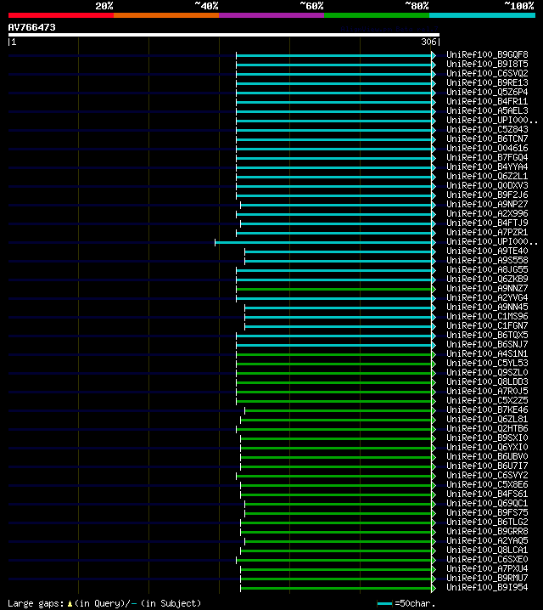The image size is (543, 610).
Task: Click the green alignment bar for UniRef100_A9NNZ7
Action: point(334,289)
